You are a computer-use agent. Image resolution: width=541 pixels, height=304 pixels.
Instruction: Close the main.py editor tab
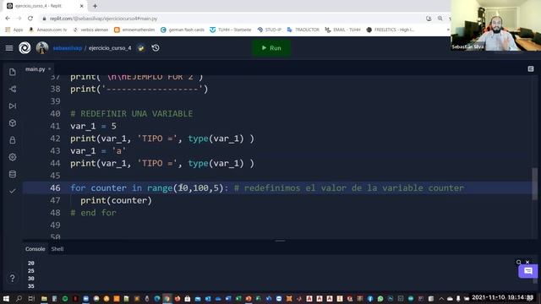[50, 69]
